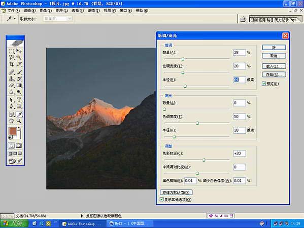Screen dimensions: 304x228
Task: Select the Type tool marked T
Action: [19, 100]
